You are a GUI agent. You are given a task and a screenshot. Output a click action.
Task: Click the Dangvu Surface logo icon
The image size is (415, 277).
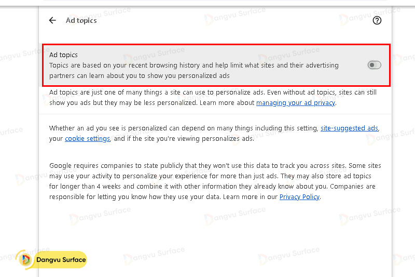tap(25, 259)
